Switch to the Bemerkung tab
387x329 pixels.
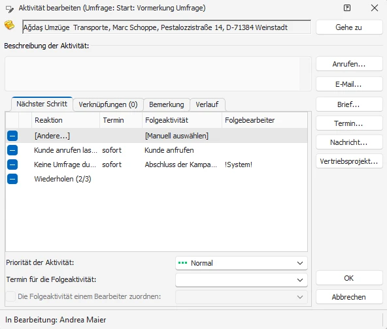click(167, 104)
